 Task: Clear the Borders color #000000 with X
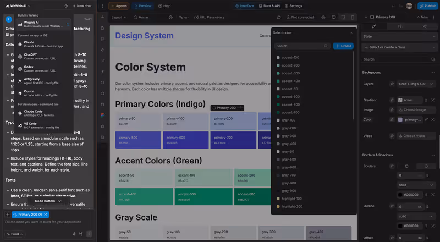point(433,195)
